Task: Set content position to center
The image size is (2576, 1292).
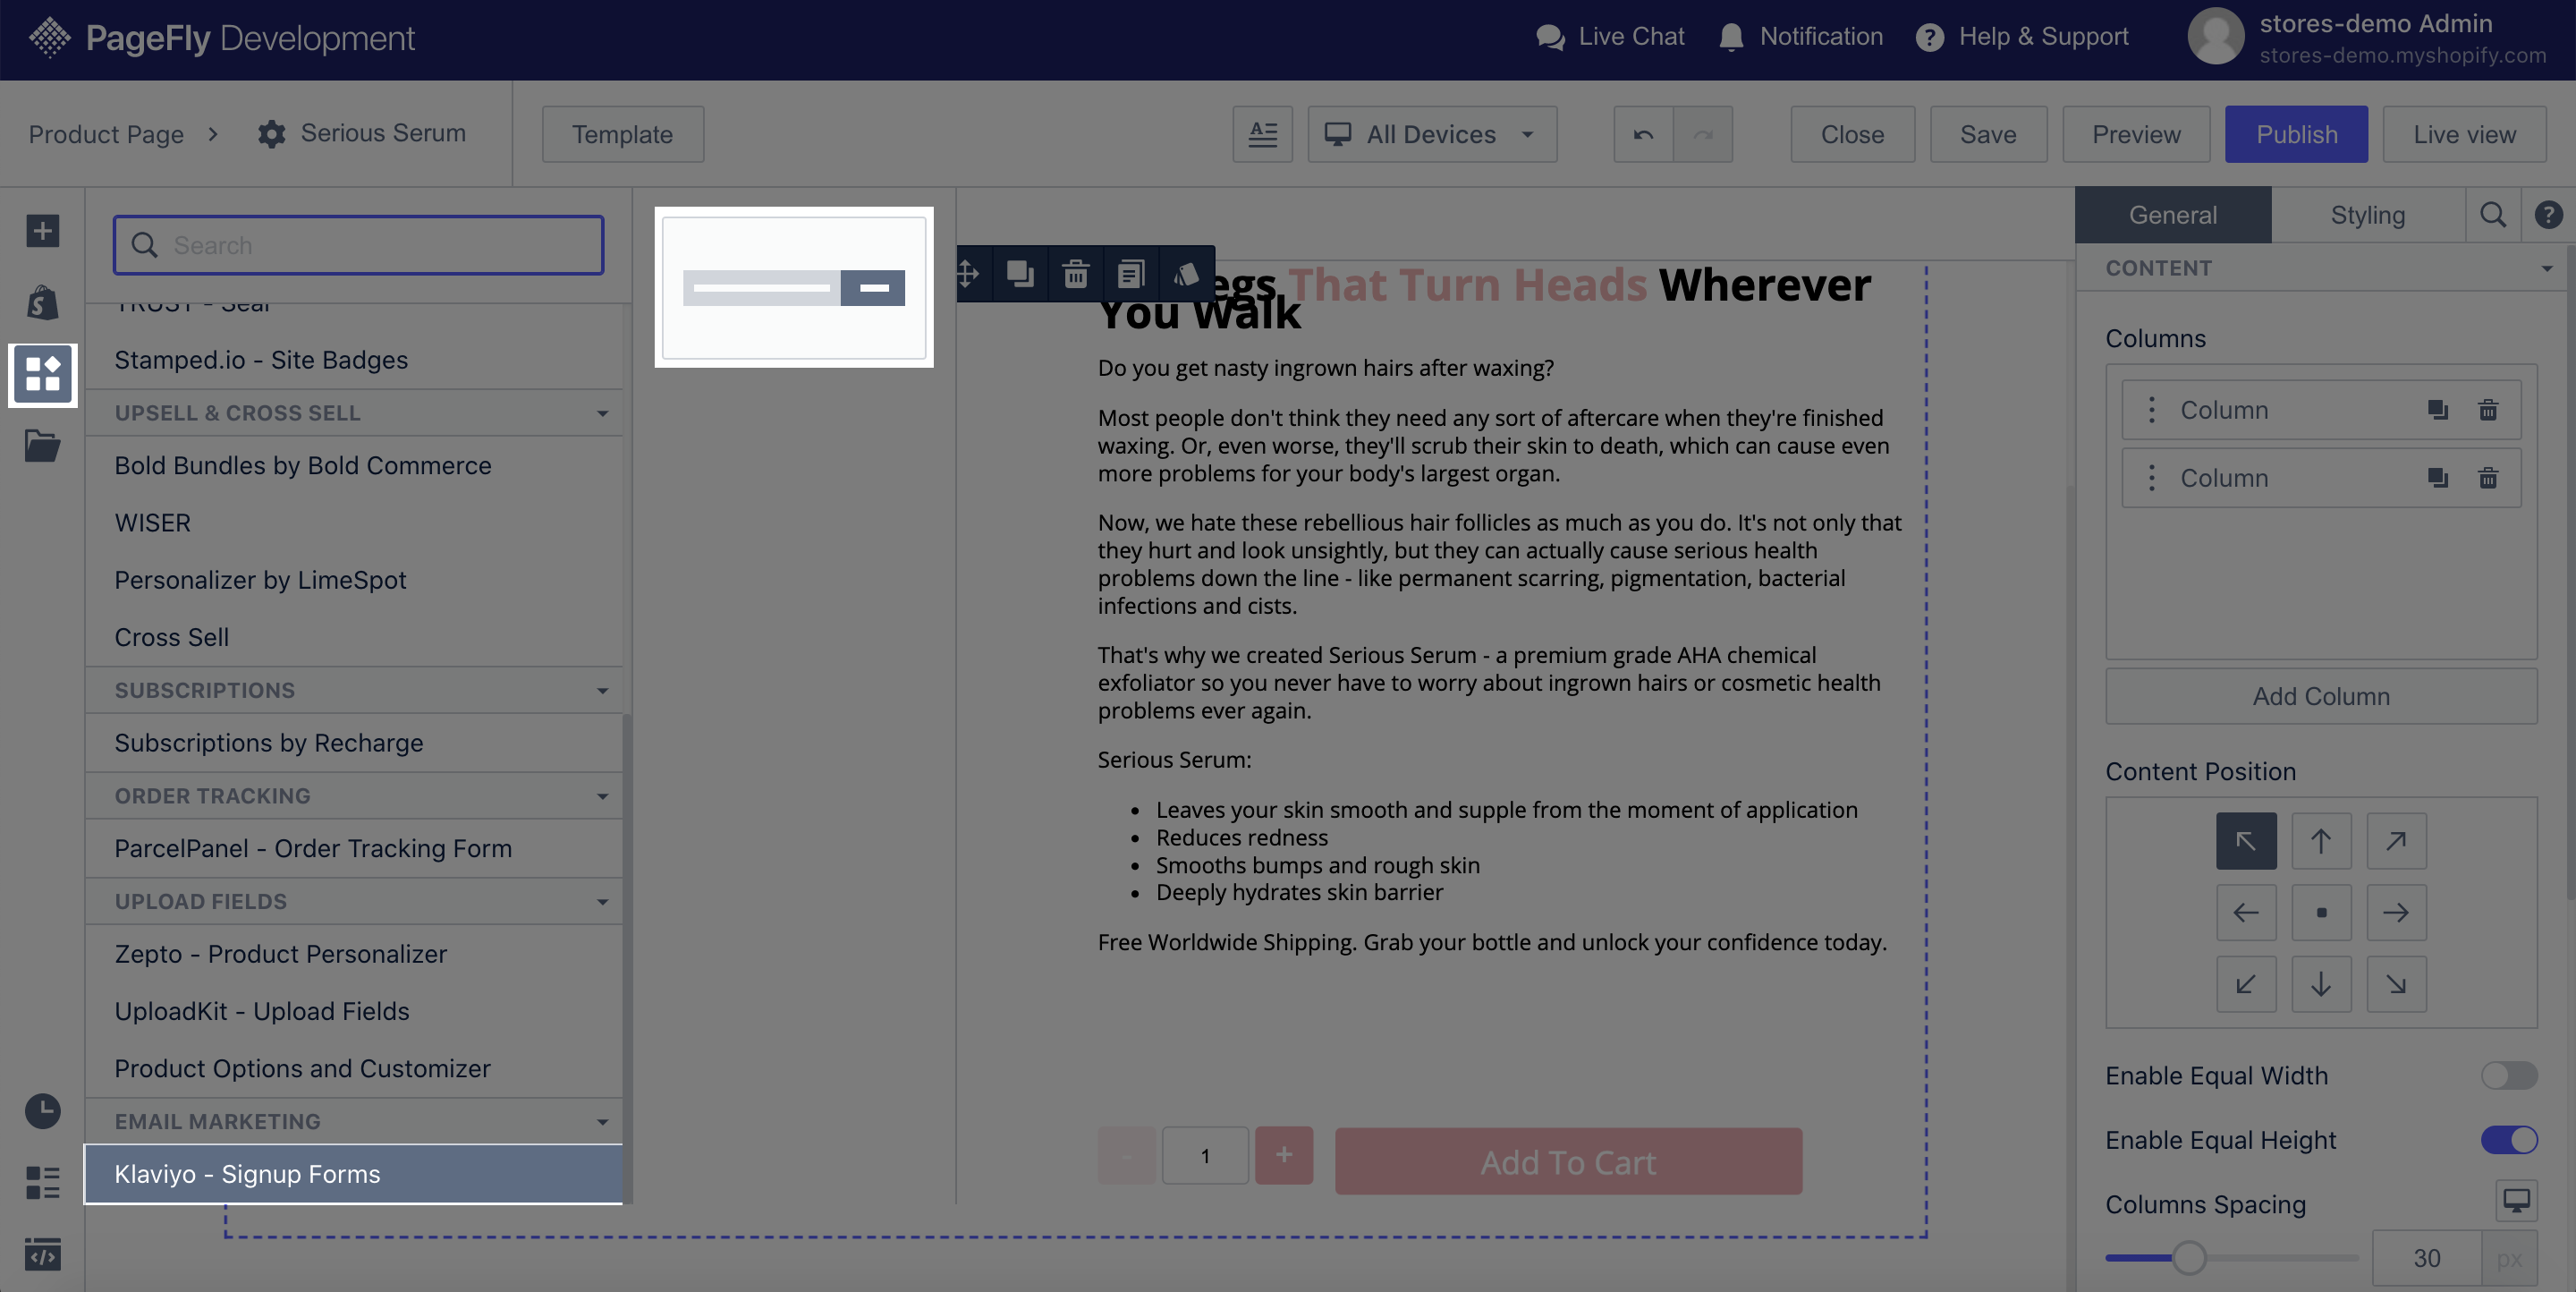Action: click(x=2321, y=912)
